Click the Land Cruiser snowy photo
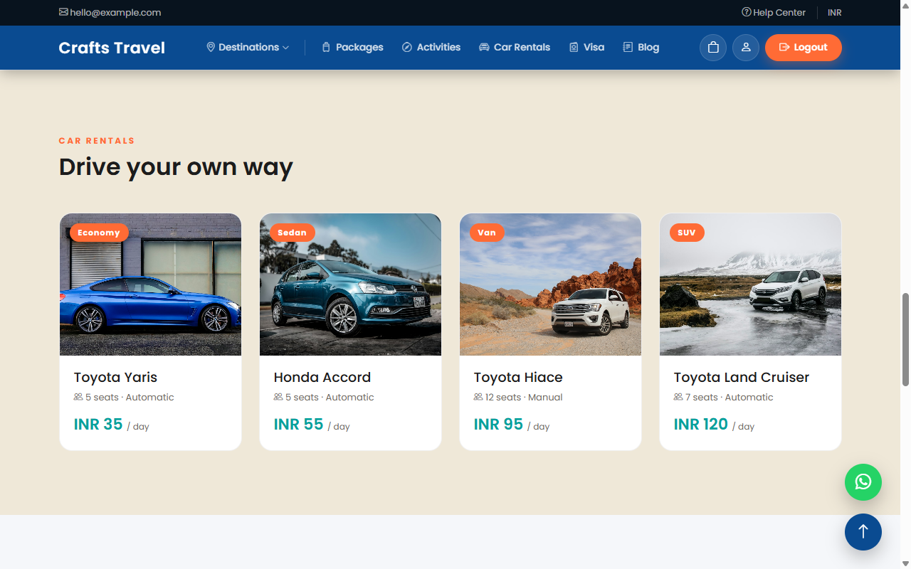The width and height of the screenshot is (911, 569). point(750,284)
